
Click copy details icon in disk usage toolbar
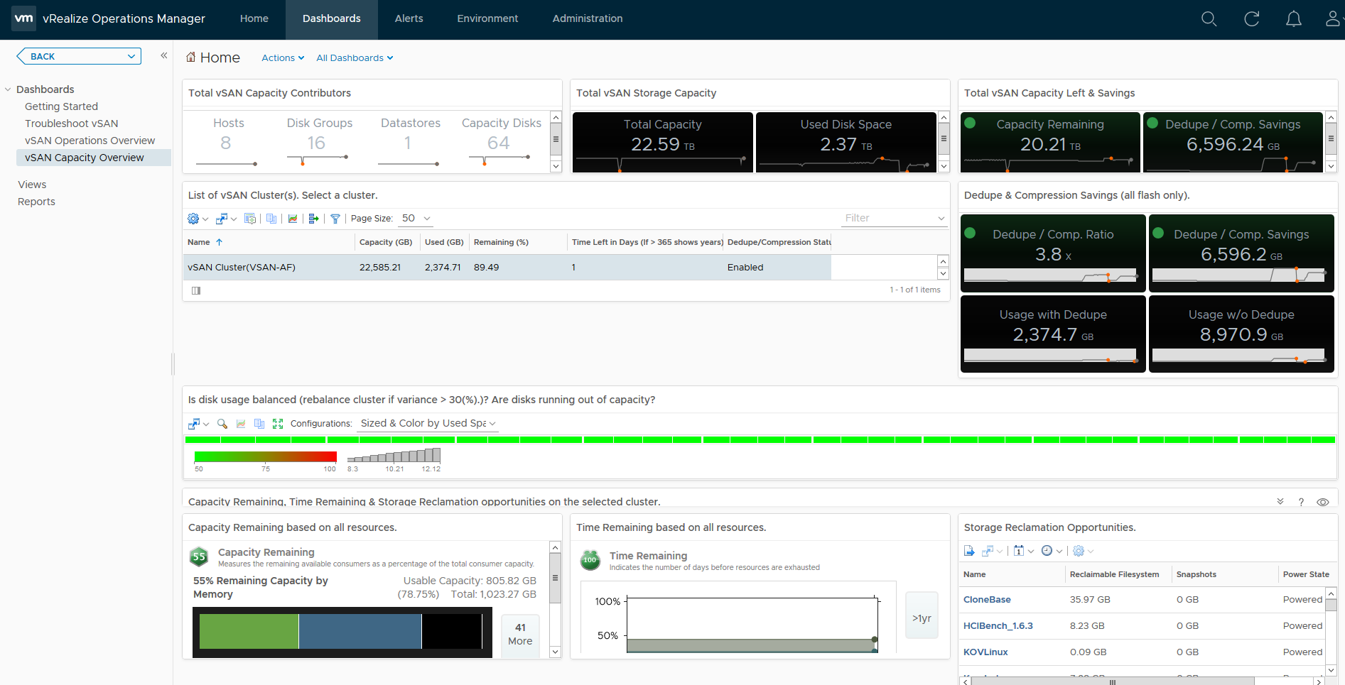coord(259,424)
